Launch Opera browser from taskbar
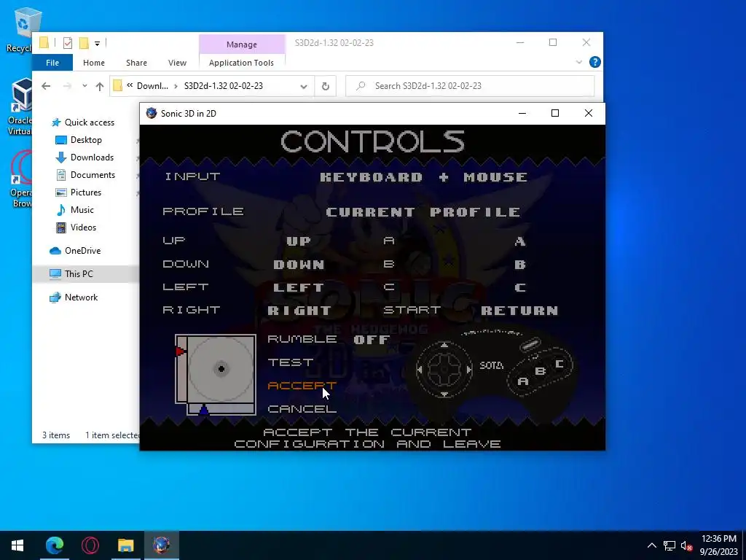 click(x=90, y=545)
